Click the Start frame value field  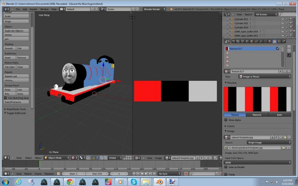click(74, 174)
